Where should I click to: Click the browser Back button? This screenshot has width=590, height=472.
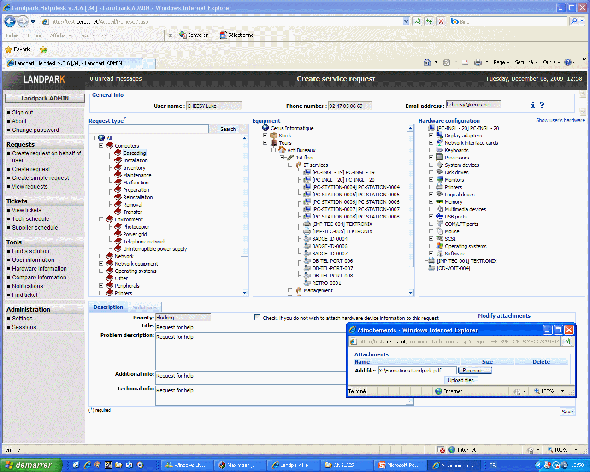coord(10,21)
